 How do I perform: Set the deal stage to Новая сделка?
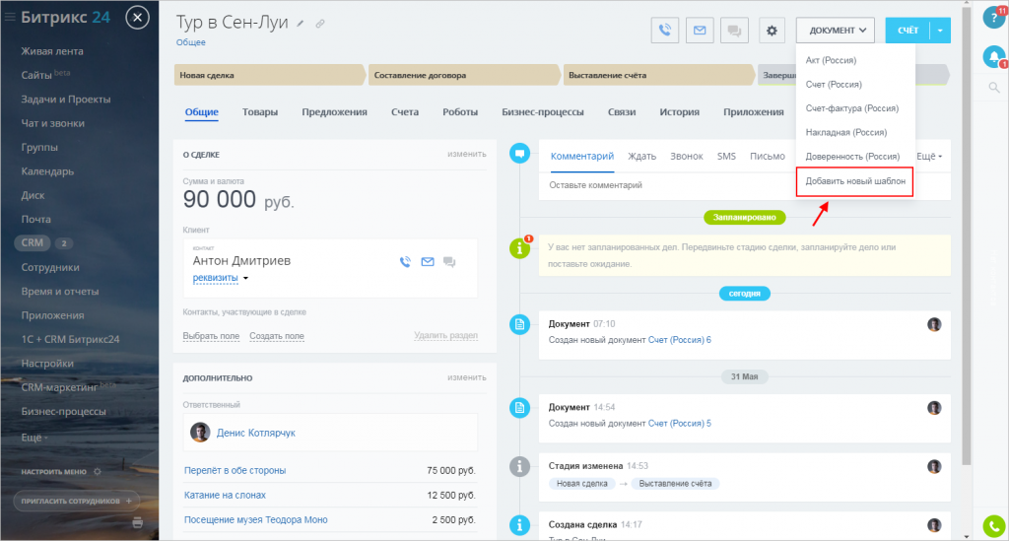coord(269,75)
